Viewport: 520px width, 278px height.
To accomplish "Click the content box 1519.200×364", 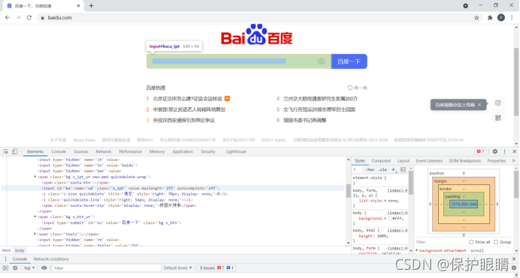I will pos(464,205).
